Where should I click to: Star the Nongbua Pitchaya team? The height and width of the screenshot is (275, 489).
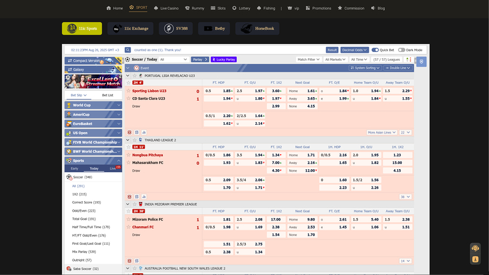(x=129, y=155)
